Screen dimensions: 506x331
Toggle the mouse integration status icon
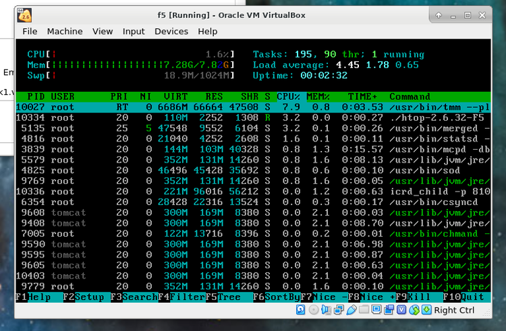pyautogui.click(x=414, y=310)
